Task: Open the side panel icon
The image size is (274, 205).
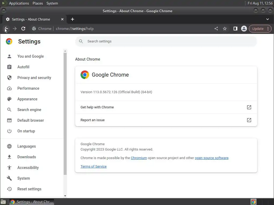Action: (x=235, y=29)
